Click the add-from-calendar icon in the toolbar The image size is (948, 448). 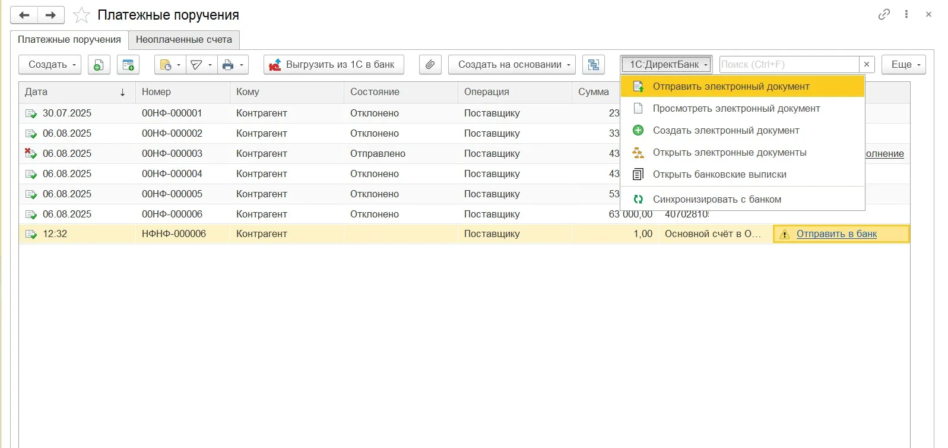point(128,65)
